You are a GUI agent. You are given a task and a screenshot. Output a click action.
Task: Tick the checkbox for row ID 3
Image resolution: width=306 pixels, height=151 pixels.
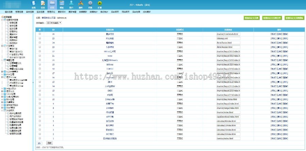(x=40, y=130)
